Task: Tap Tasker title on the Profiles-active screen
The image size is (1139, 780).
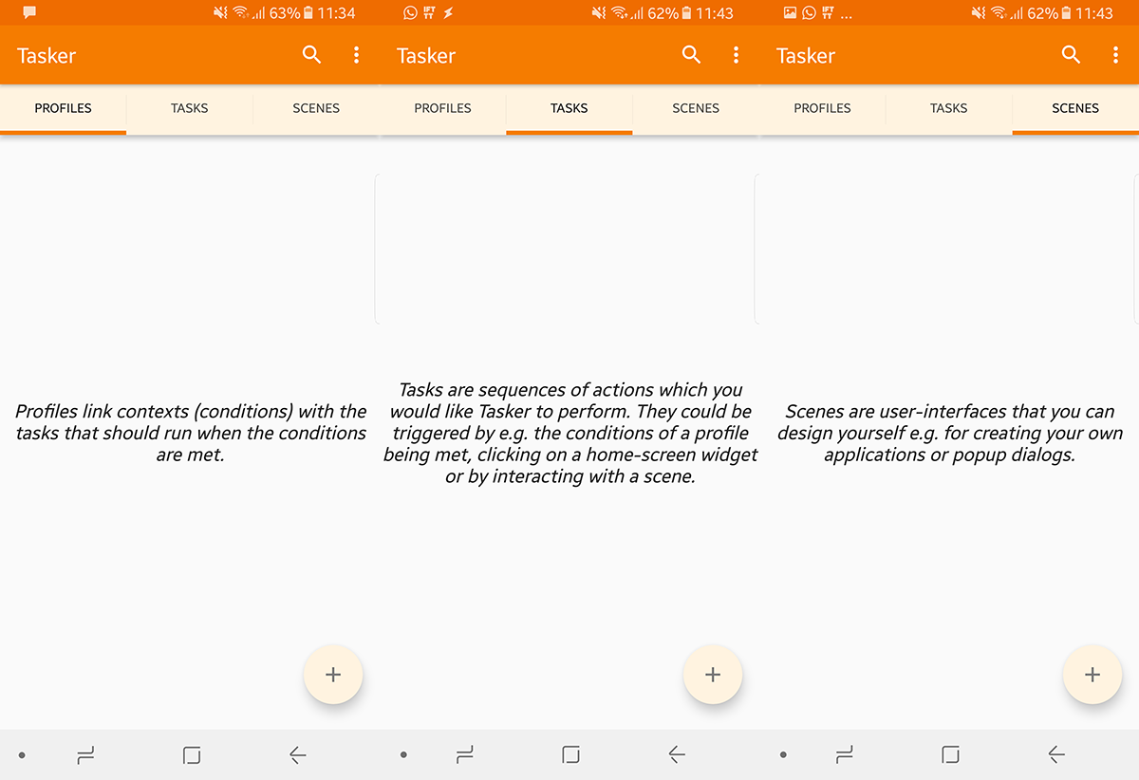Action: (x=47, y=56)
